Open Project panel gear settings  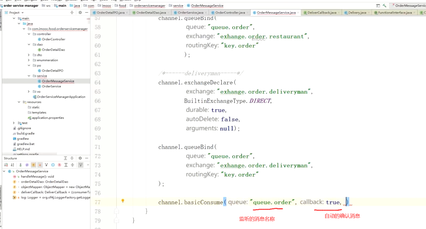pyautogui.click(x=80, y=13)
